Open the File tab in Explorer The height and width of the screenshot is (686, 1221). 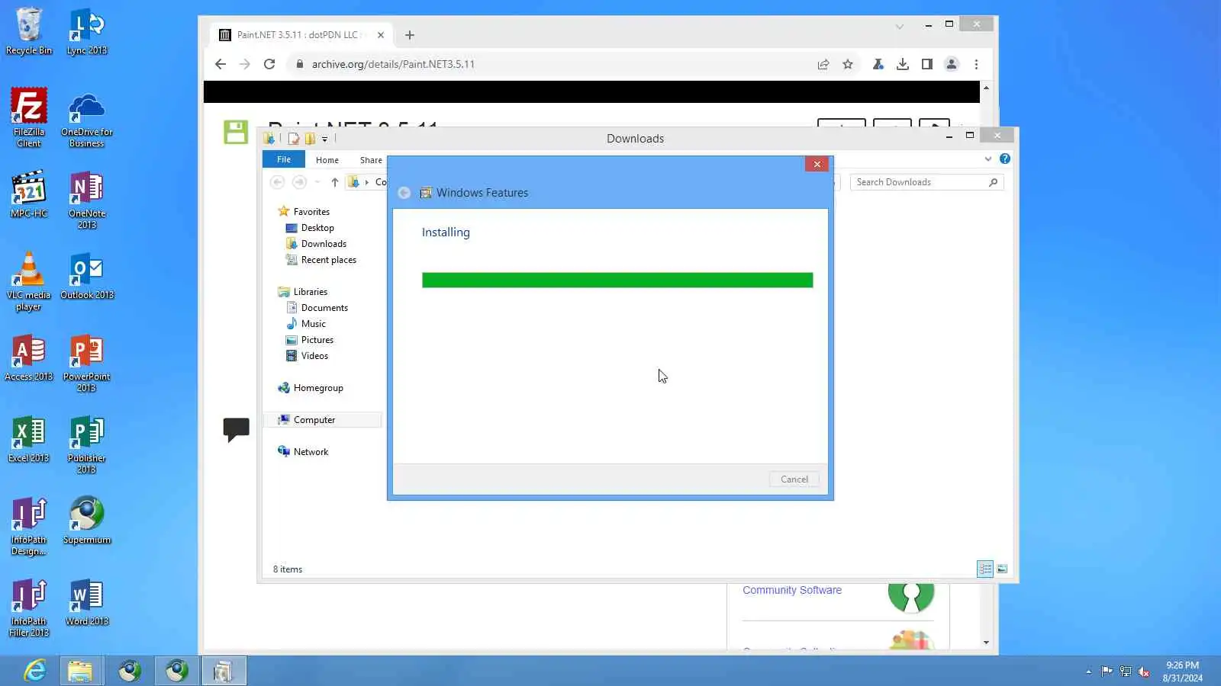tap(284, 159)
